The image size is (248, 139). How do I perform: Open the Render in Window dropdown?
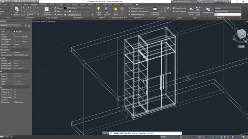pos(228,11)
